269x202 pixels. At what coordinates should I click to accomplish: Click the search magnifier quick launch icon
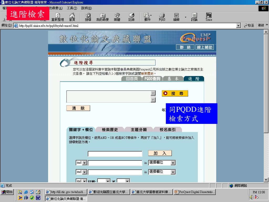click(20, 192)
